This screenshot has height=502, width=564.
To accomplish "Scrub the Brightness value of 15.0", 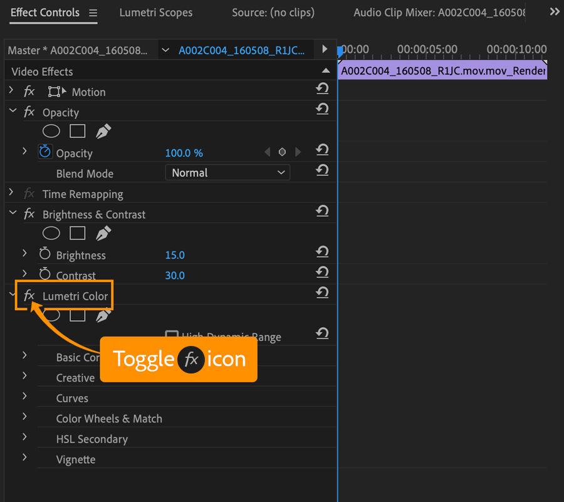I will 174,254.
